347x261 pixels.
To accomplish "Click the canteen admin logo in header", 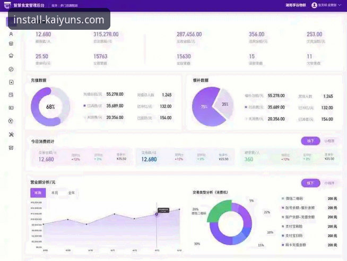I will coord(7,5).
